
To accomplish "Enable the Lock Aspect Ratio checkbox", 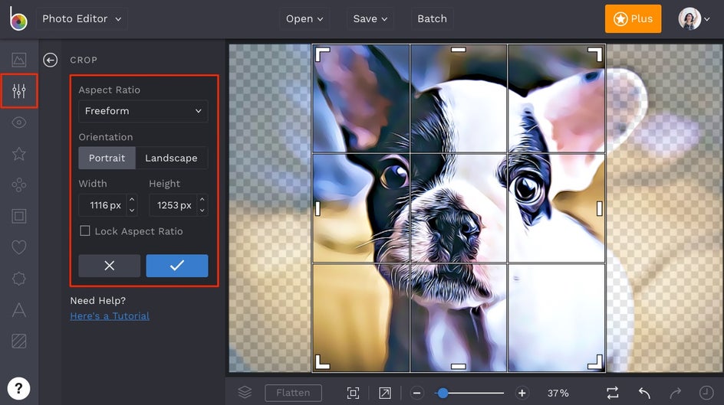I will click(85, 231).
